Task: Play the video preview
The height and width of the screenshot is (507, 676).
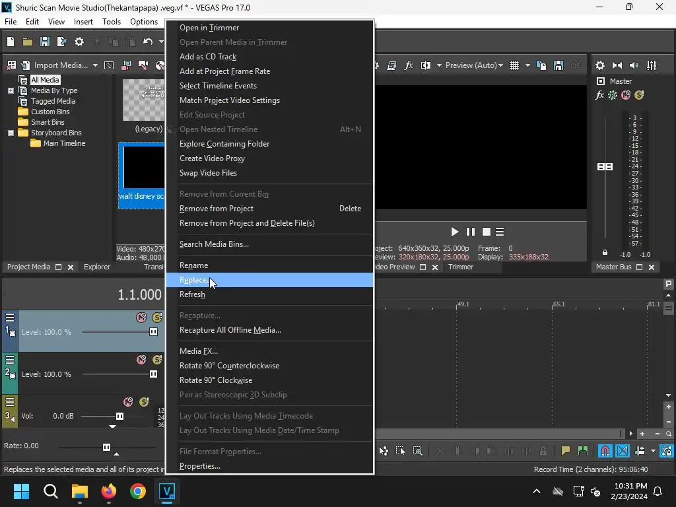Action: click(x=454, y=232)
